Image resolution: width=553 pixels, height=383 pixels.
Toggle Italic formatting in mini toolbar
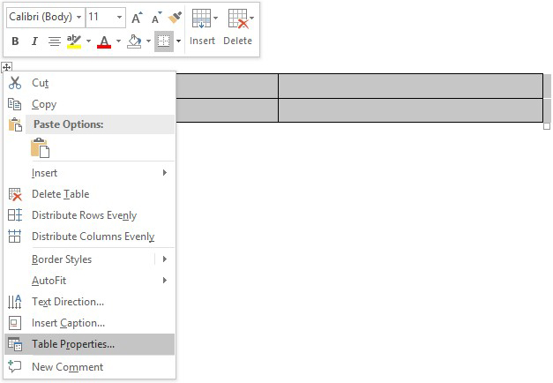[34, 41]
